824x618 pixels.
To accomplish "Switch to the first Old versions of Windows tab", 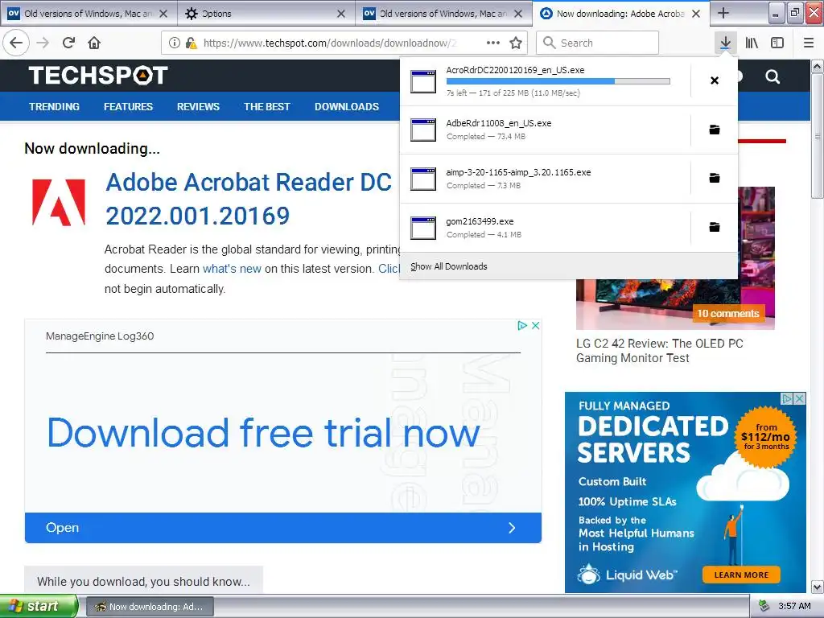I will pos(89,14).
